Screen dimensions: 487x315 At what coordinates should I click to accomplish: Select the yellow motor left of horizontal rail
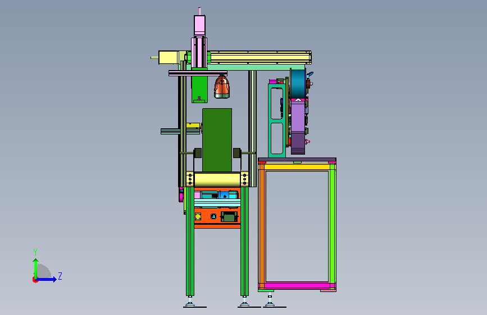[168, 58]
